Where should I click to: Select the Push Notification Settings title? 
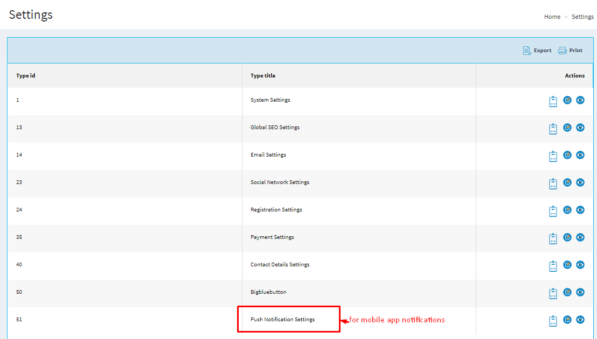pos(282,320)
